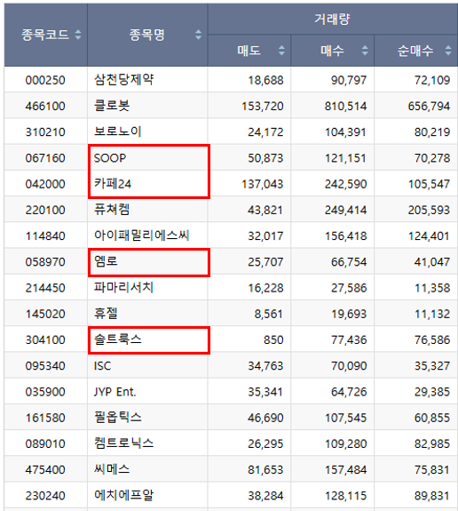Click stock code 466100
Screen dimensions: 458x511
[x=45, y=107]
